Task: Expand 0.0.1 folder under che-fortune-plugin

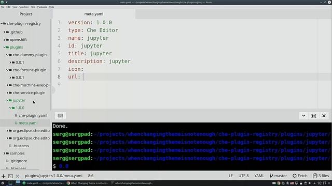Action: click(10, 78)
